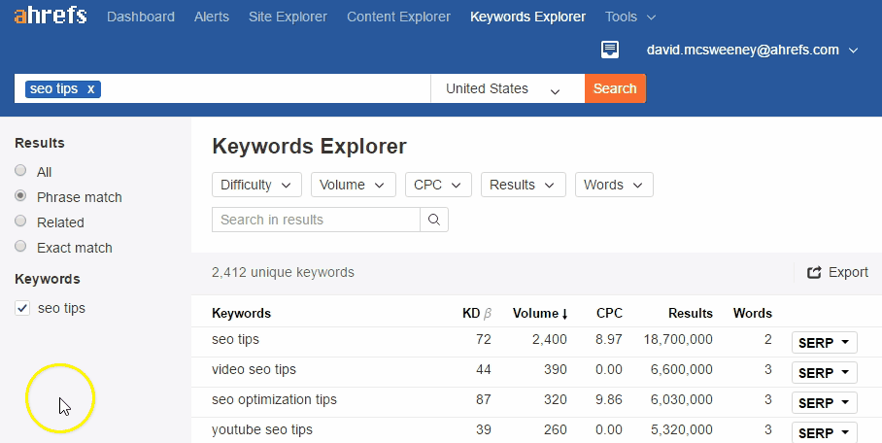882x443 pixels.
Task: Click the CPC column header
Action: 609,314
